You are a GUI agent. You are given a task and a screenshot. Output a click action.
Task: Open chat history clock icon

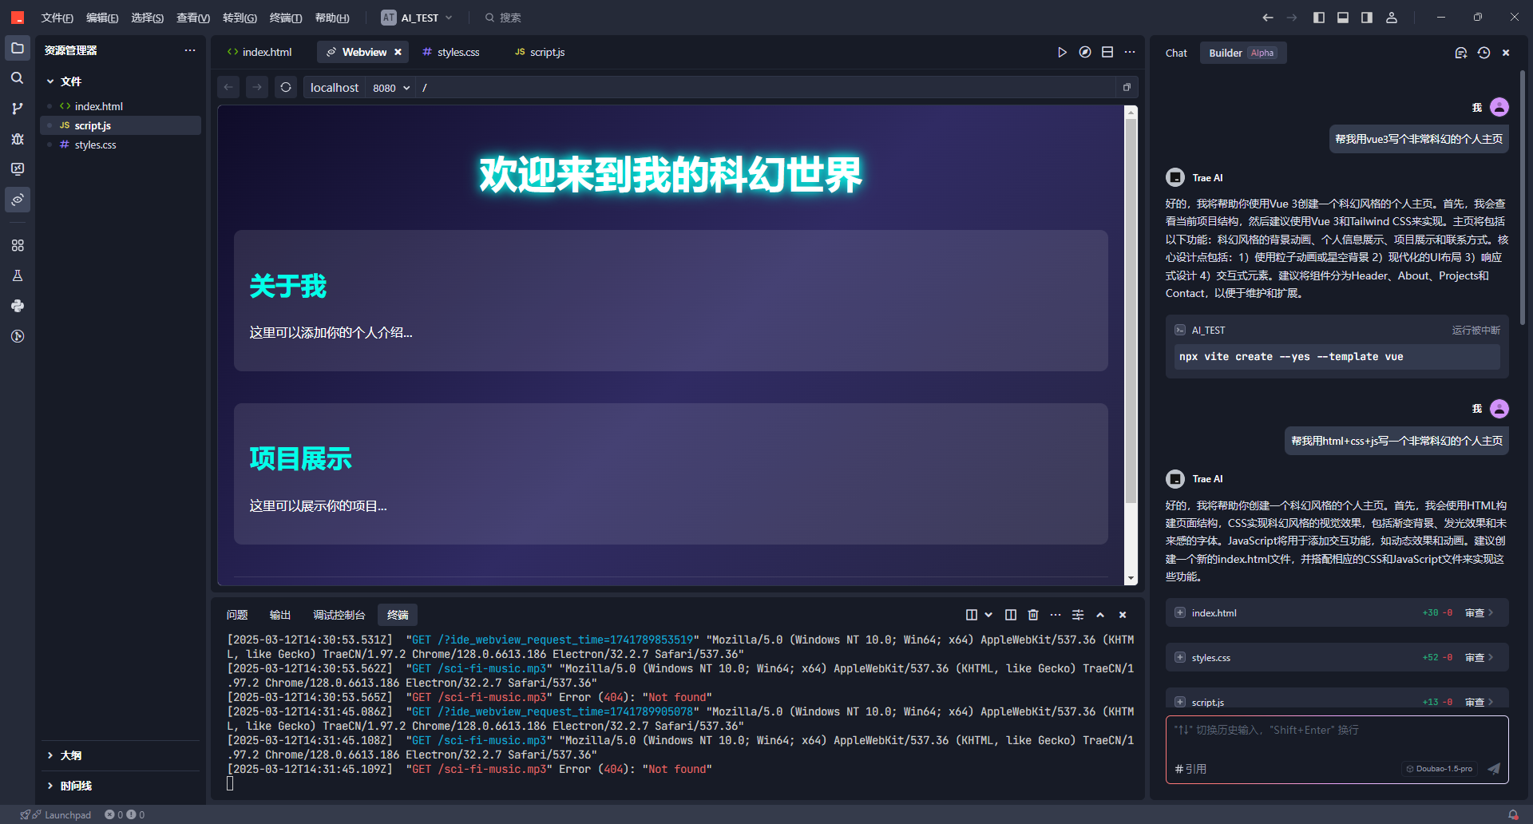pyautogui.click(x=1483, y=53)
